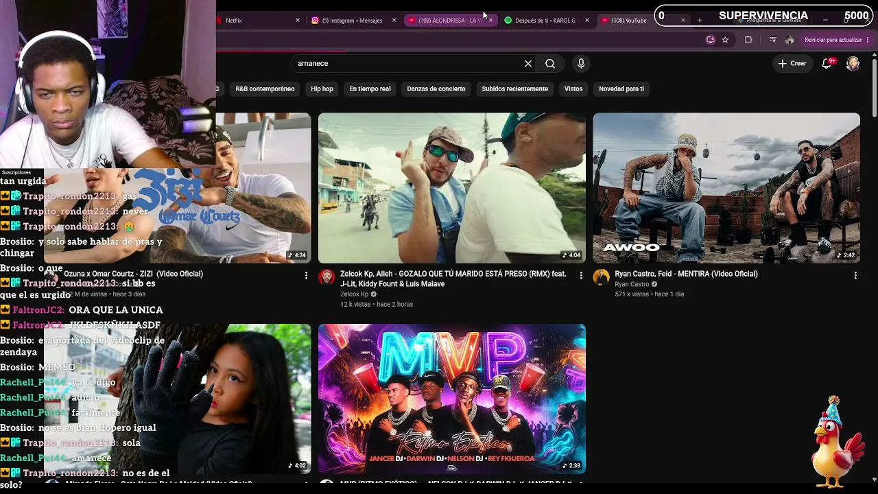878x494 pixels.
Task: Close the Netflix tab
Action: click(298, 21)
